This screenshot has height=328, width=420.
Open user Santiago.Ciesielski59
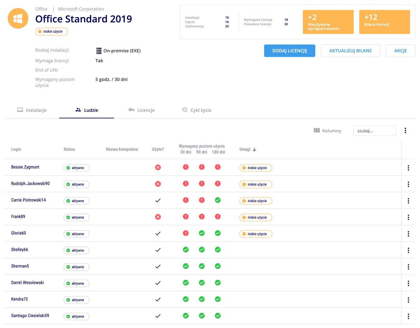(30, 316)
